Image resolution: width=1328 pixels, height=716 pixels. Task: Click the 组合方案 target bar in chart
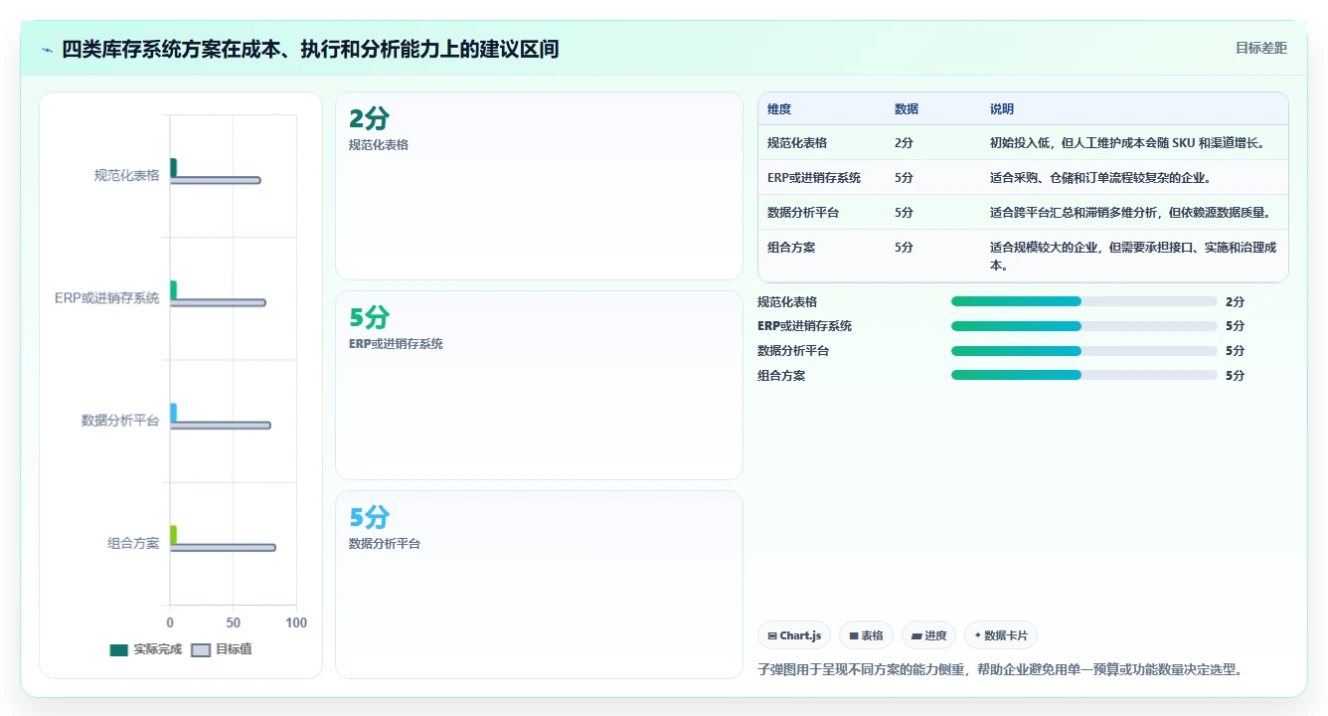(223, 548)
